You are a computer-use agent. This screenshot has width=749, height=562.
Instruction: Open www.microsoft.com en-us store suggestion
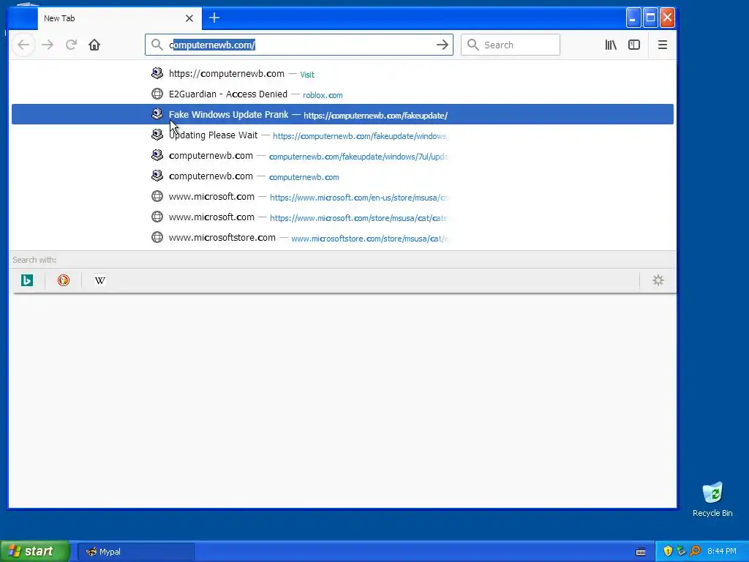tap(342, 197)
